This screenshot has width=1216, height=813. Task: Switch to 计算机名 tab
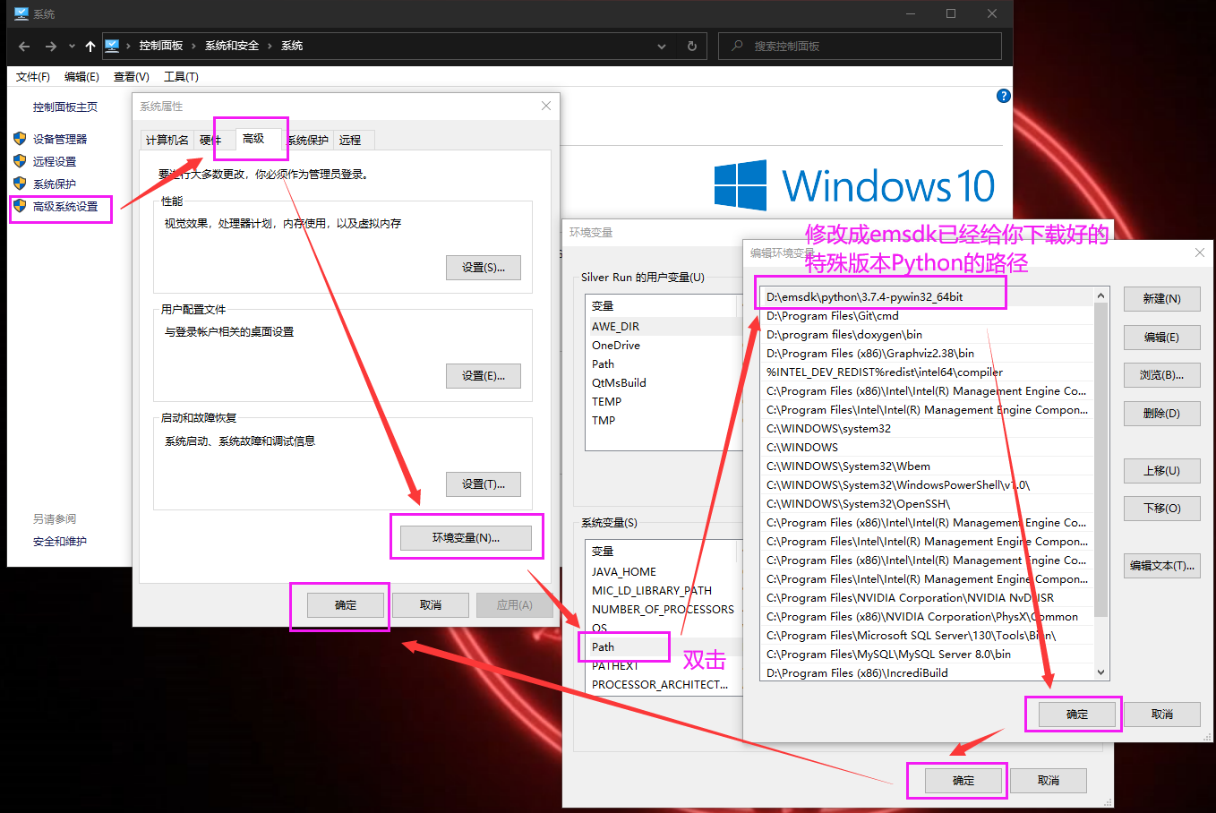tap(167, 141)
